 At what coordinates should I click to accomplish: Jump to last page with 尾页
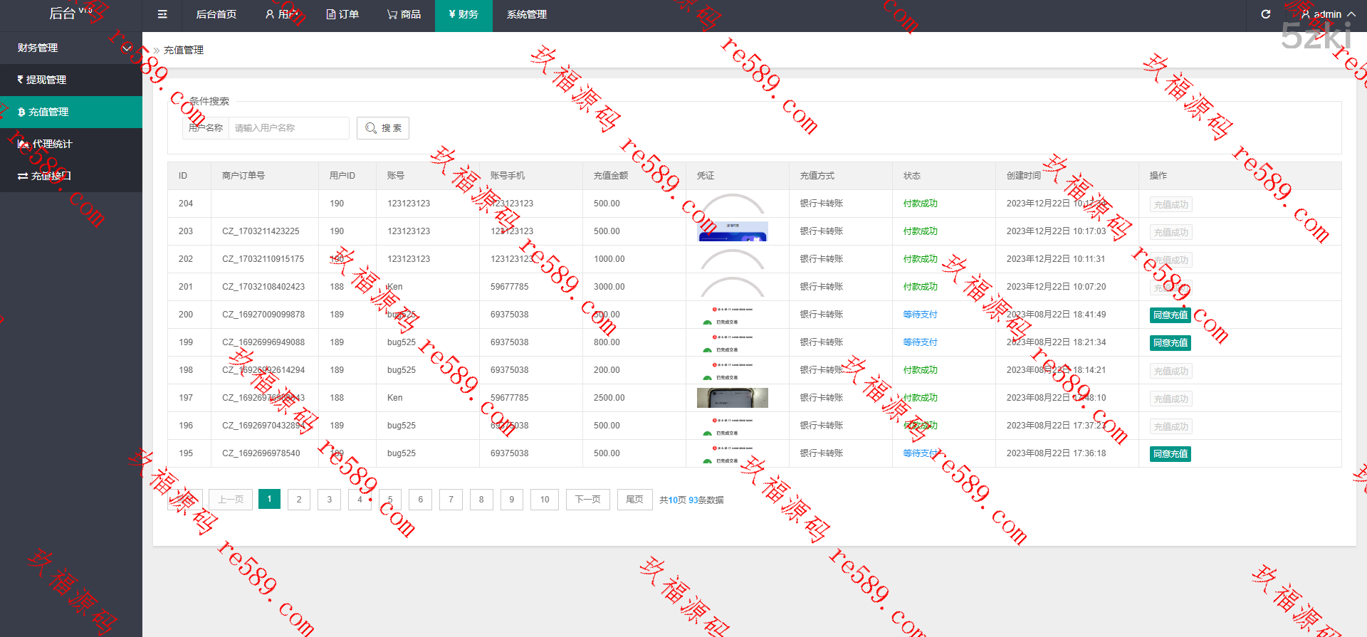634,500
